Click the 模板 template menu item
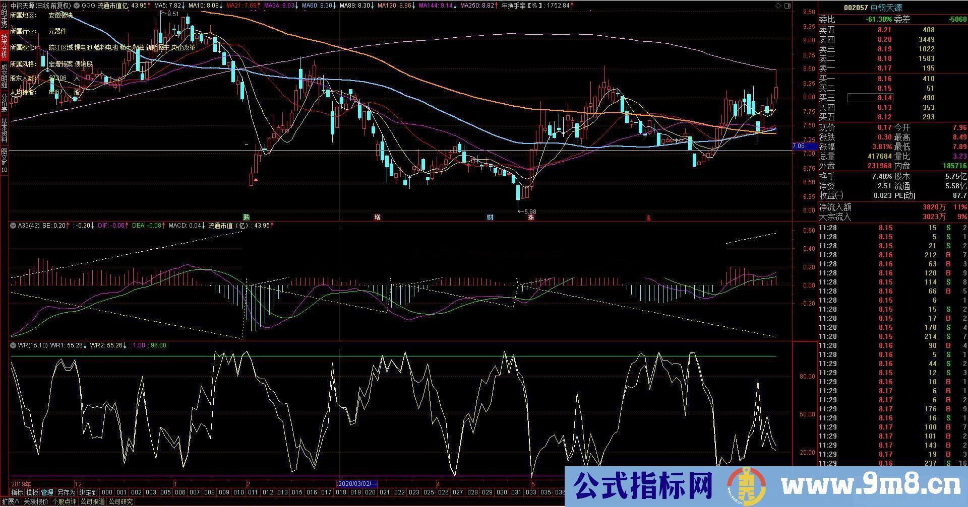Viewport: 968px width, 507px height. [x=32, y=493]
